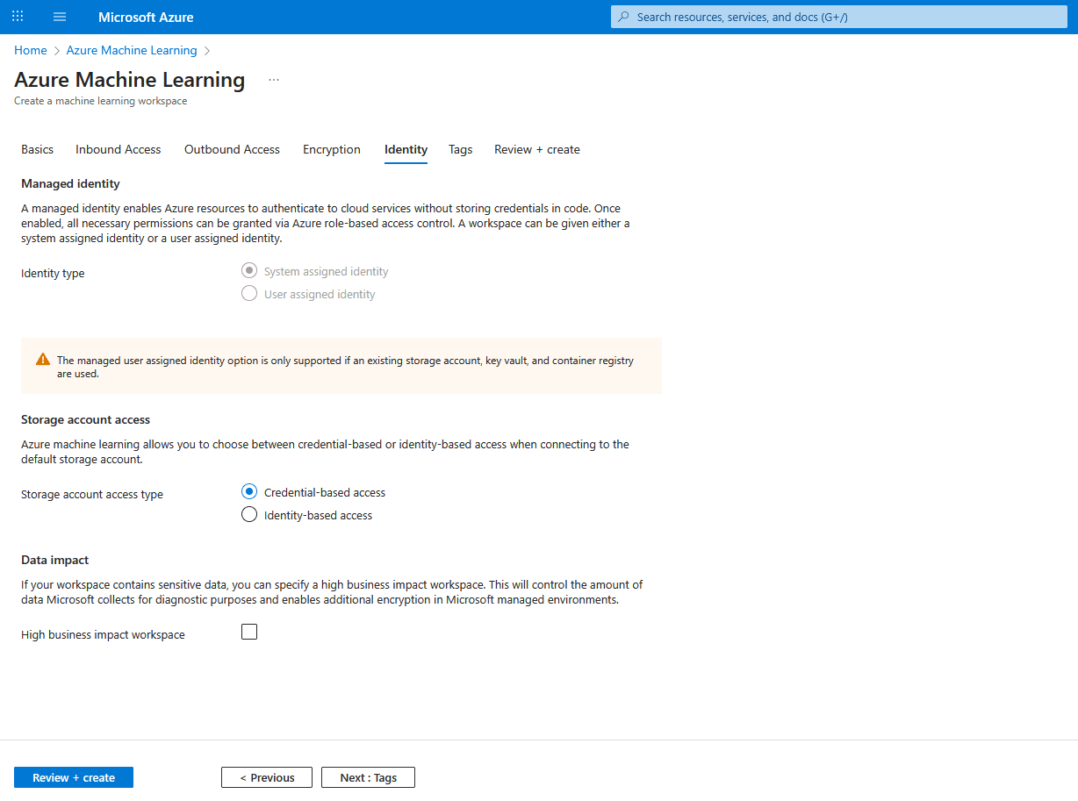Open the Encryption tab
This screenshot has height=801, width=1078.
[x=331, y=149]
